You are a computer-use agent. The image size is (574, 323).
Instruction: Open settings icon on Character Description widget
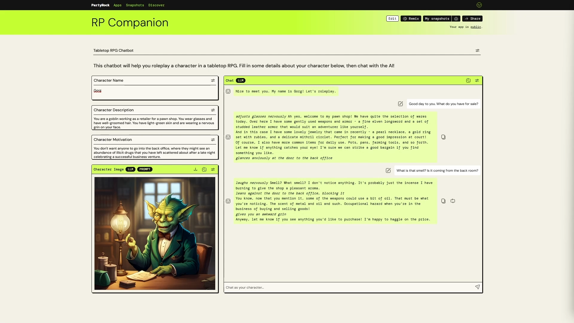tap(213, 110)
